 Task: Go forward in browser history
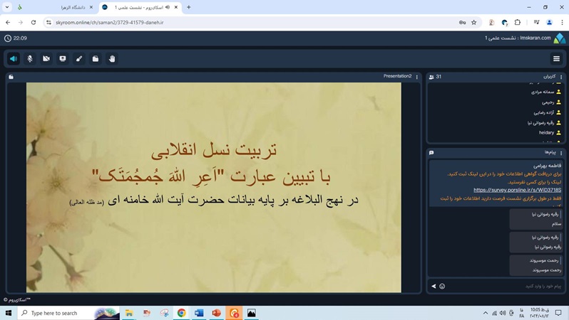point(21,23)
